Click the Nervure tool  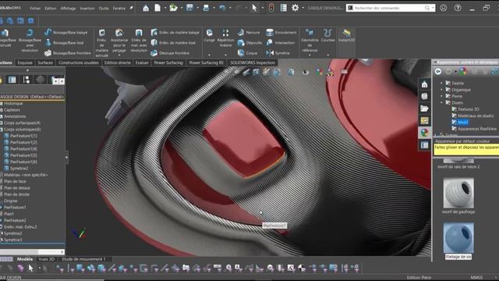coord(249,33)
